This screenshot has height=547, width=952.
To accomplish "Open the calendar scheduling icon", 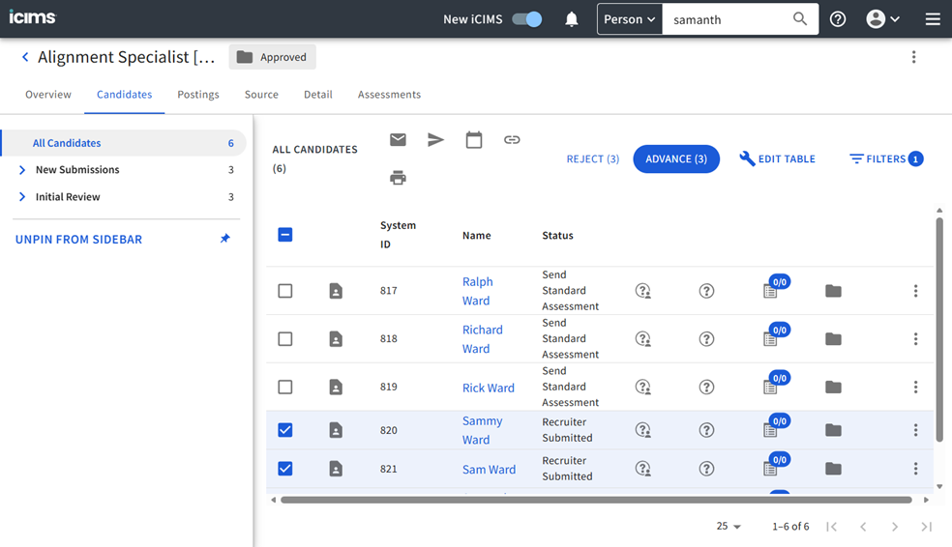I will [474, 140].
